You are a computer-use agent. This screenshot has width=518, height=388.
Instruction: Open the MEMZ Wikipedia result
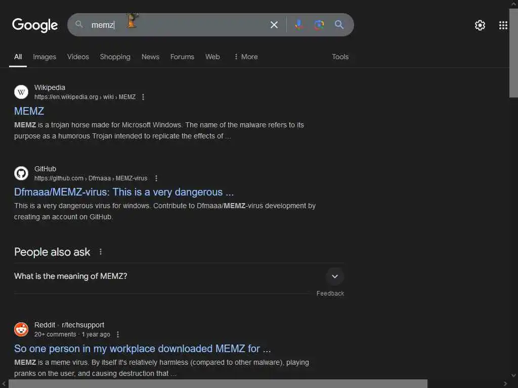click(29, 111)
